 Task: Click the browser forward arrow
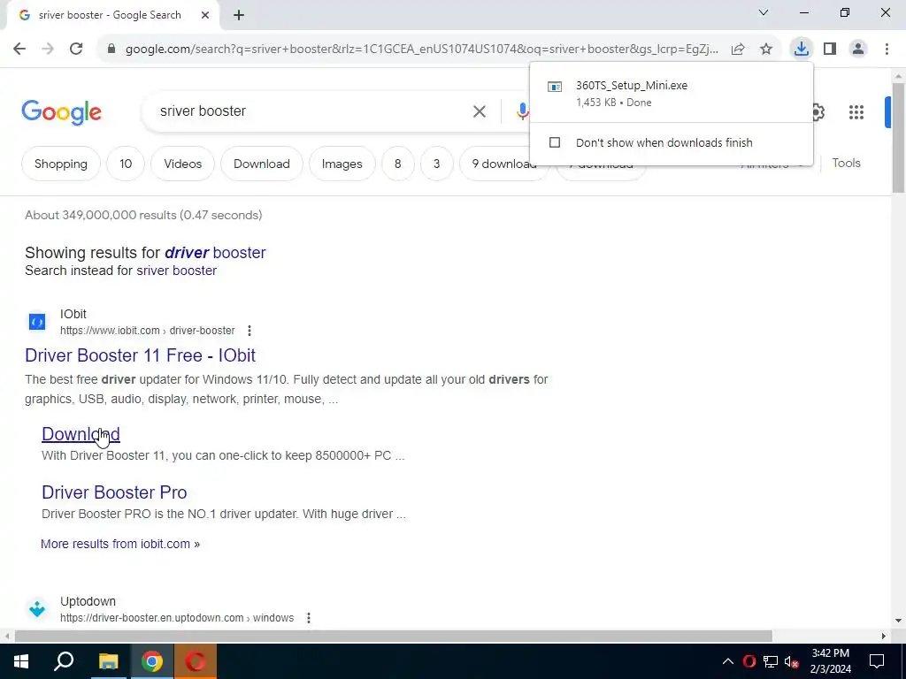[48, 50]
